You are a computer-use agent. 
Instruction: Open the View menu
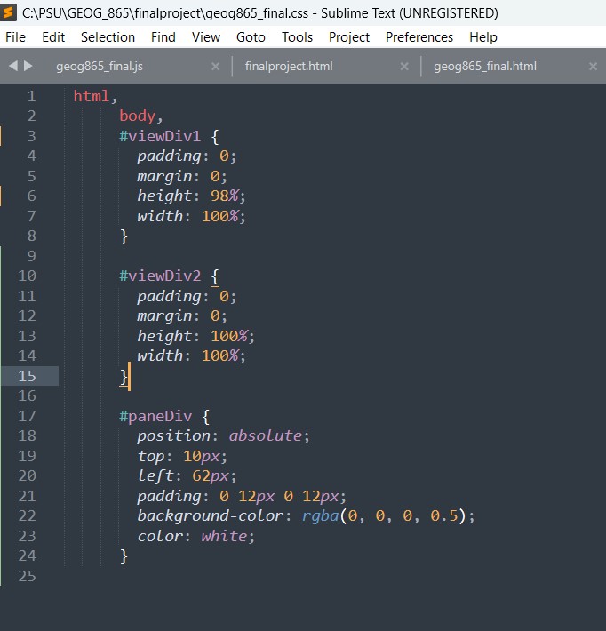tap(206, 37)
